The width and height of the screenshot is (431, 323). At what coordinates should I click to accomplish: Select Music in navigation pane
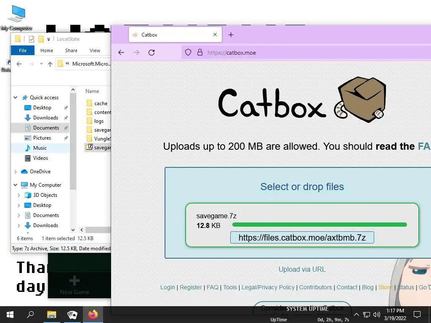[x=40, y=148]
